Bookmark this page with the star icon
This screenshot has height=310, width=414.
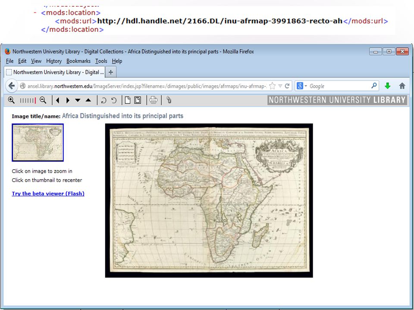click(273, 86)
